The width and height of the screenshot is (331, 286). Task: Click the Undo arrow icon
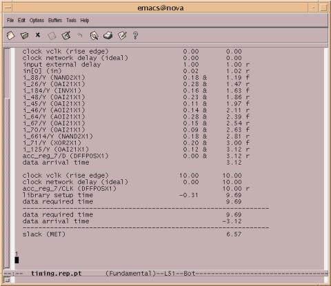click(80, 35)
